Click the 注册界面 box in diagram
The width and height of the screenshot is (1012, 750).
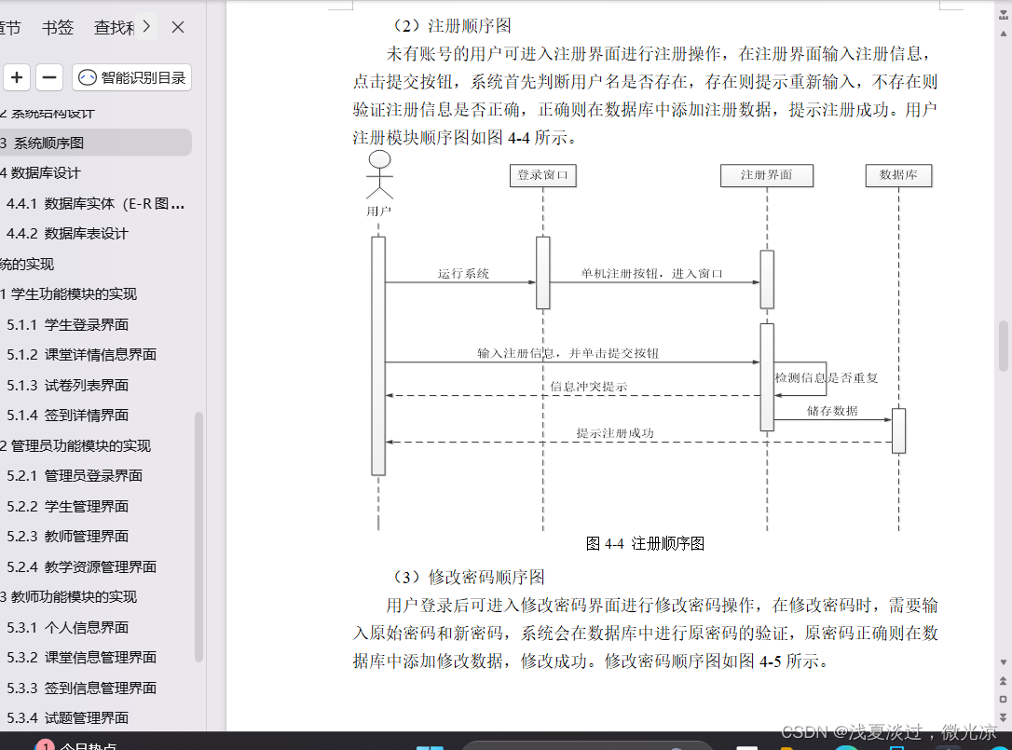[767, 175]
